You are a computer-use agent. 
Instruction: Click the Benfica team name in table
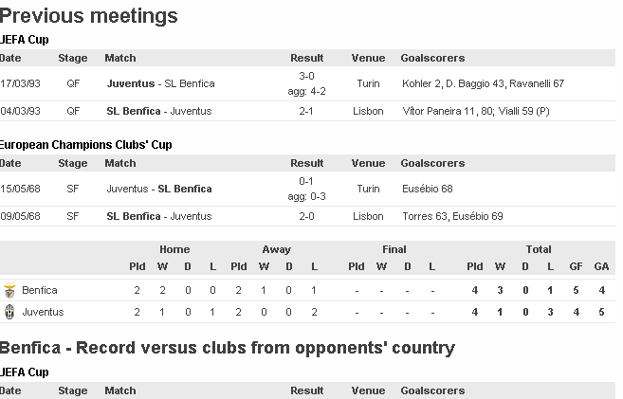(40, 290)
